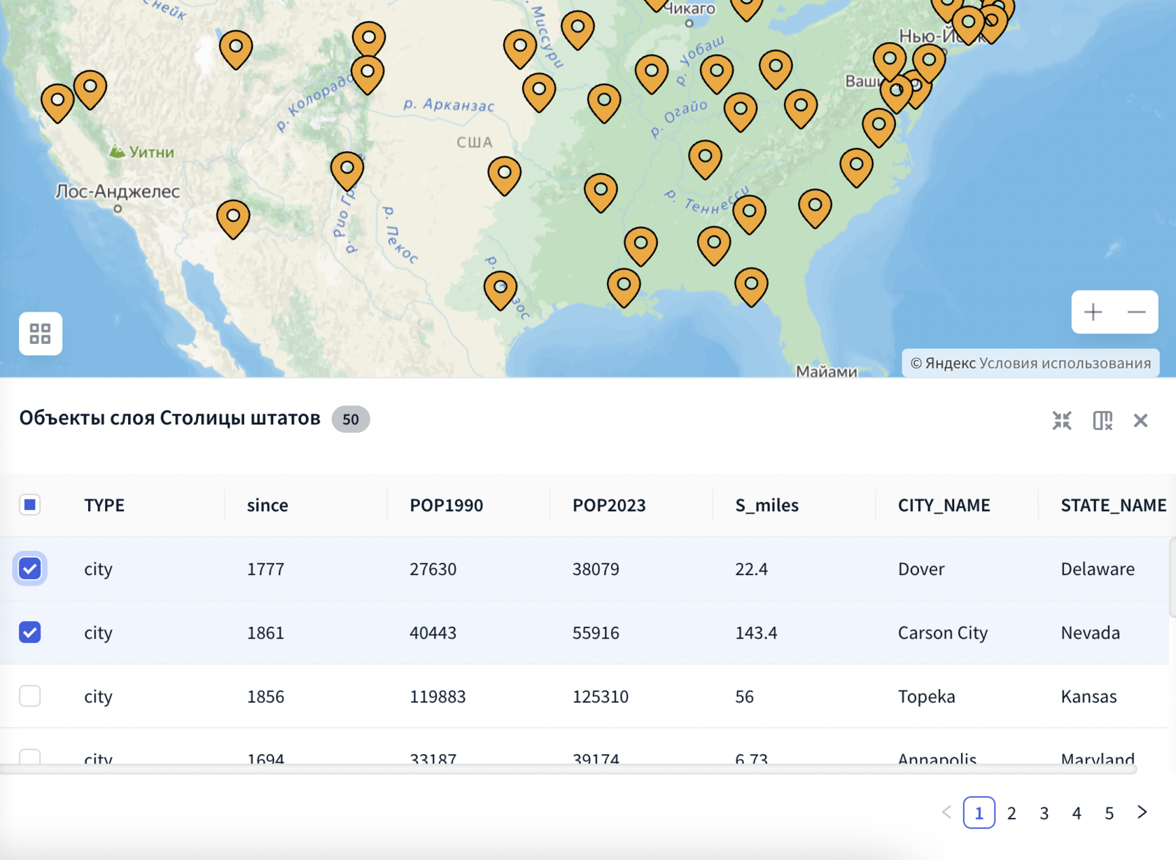Switch to page 5 of the table
Viewport: 1176px width, 860px height.
pyautogui.click(x=1109, y=812)
